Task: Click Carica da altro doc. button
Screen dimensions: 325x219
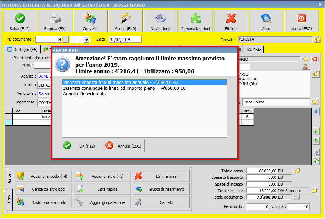Action: pos(43,189)
